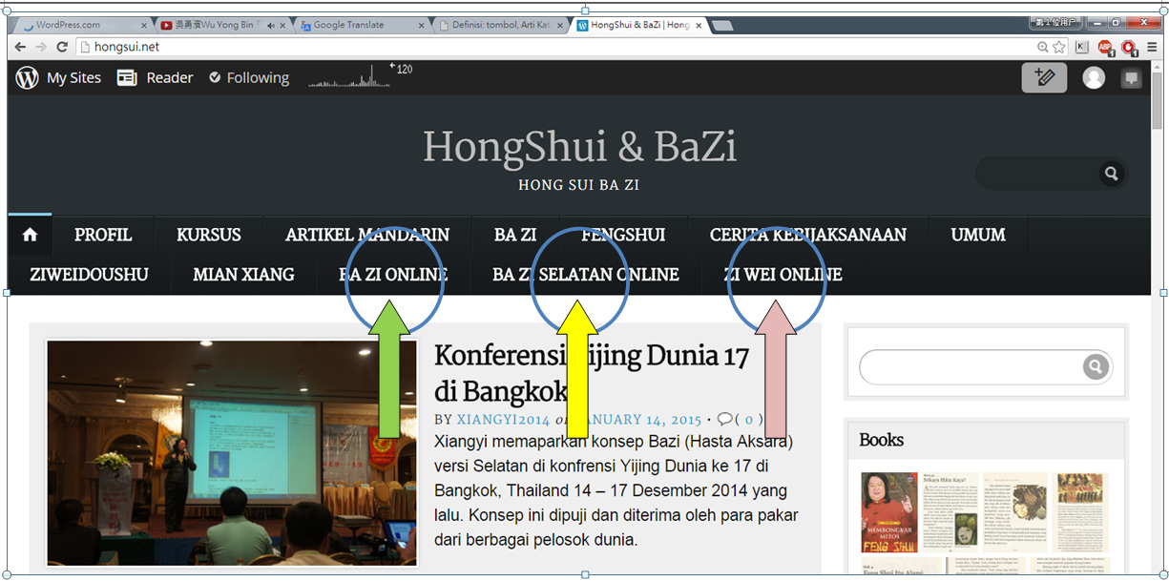
Task: Open the conference post featured image
Action: [x=232, y=453]
